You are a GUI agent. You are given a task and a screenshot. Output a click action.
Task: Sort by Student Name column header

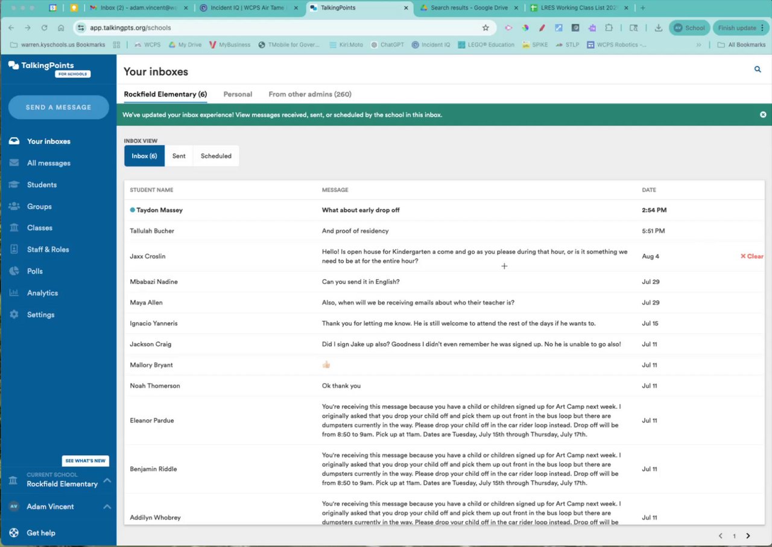click(151, 190)
